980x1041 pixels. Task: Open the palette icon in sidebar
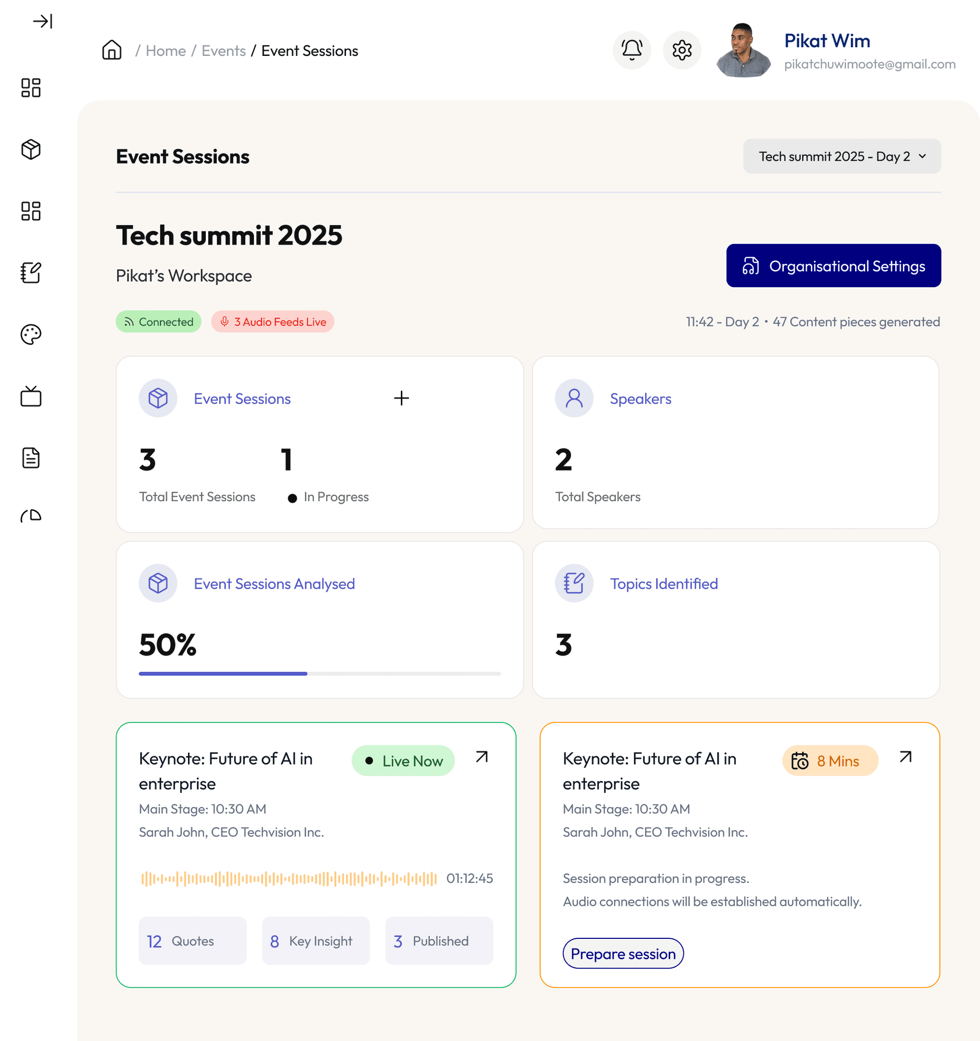tap(31, 334)
